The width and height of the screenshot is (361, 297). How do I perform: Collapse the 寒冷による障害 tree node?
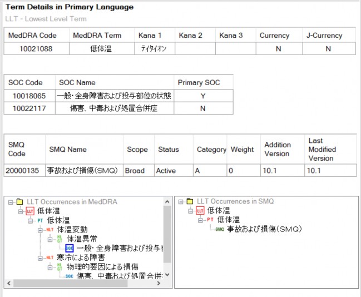coord(40,258)
